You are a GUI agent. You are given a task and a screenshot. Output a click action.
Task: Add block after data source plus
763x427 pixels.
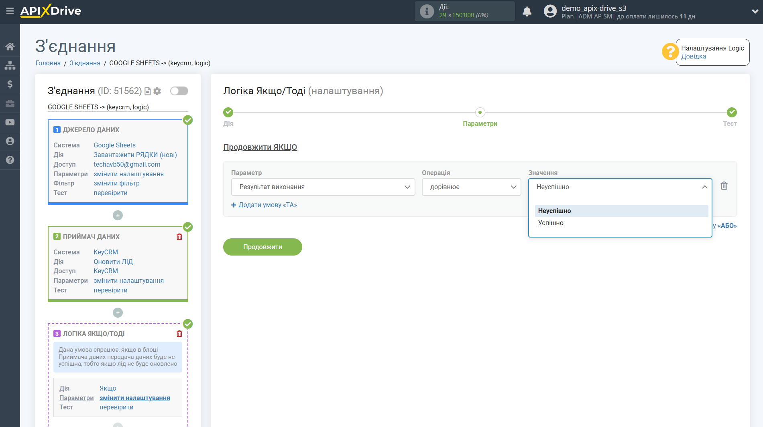coord(118,216)
